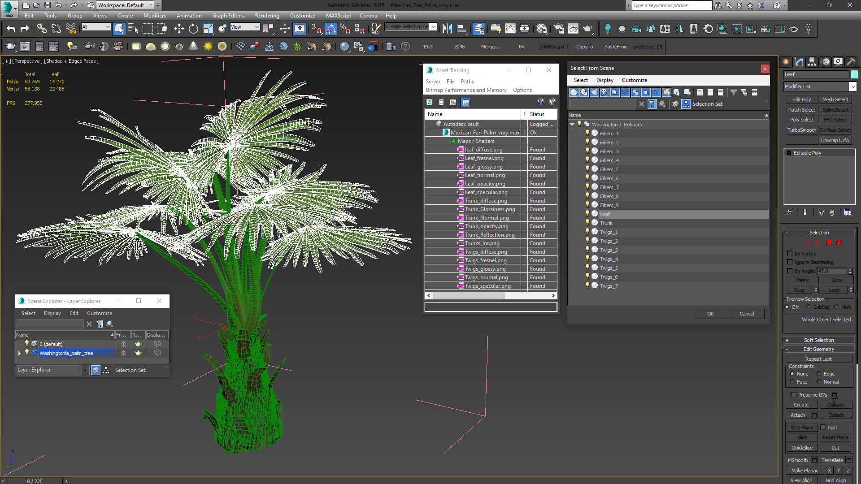Activate the Select and Rotate tool

click(x=193, y=29)
